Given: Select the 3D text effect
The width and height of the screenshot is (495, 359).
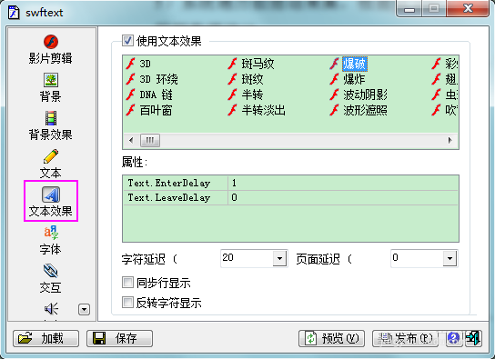Looking at the screenshot, I should tap(138, 64).
